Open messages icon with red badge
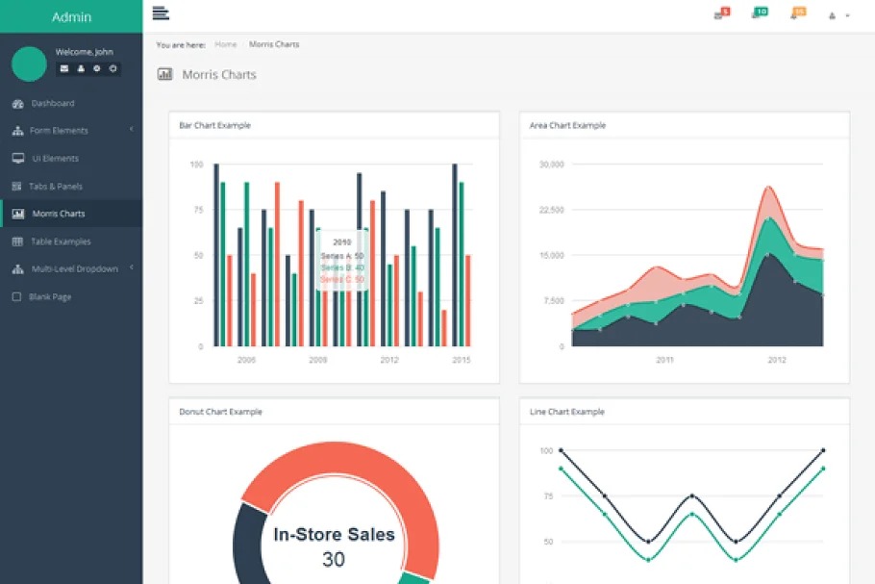Screen dimensions: 875x584 [720, 14]
